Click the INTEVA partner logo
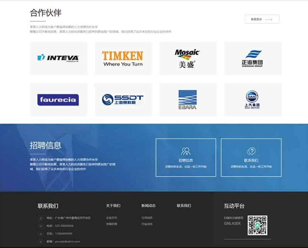This screenshot has width=308, height=248. click(59, 58)
